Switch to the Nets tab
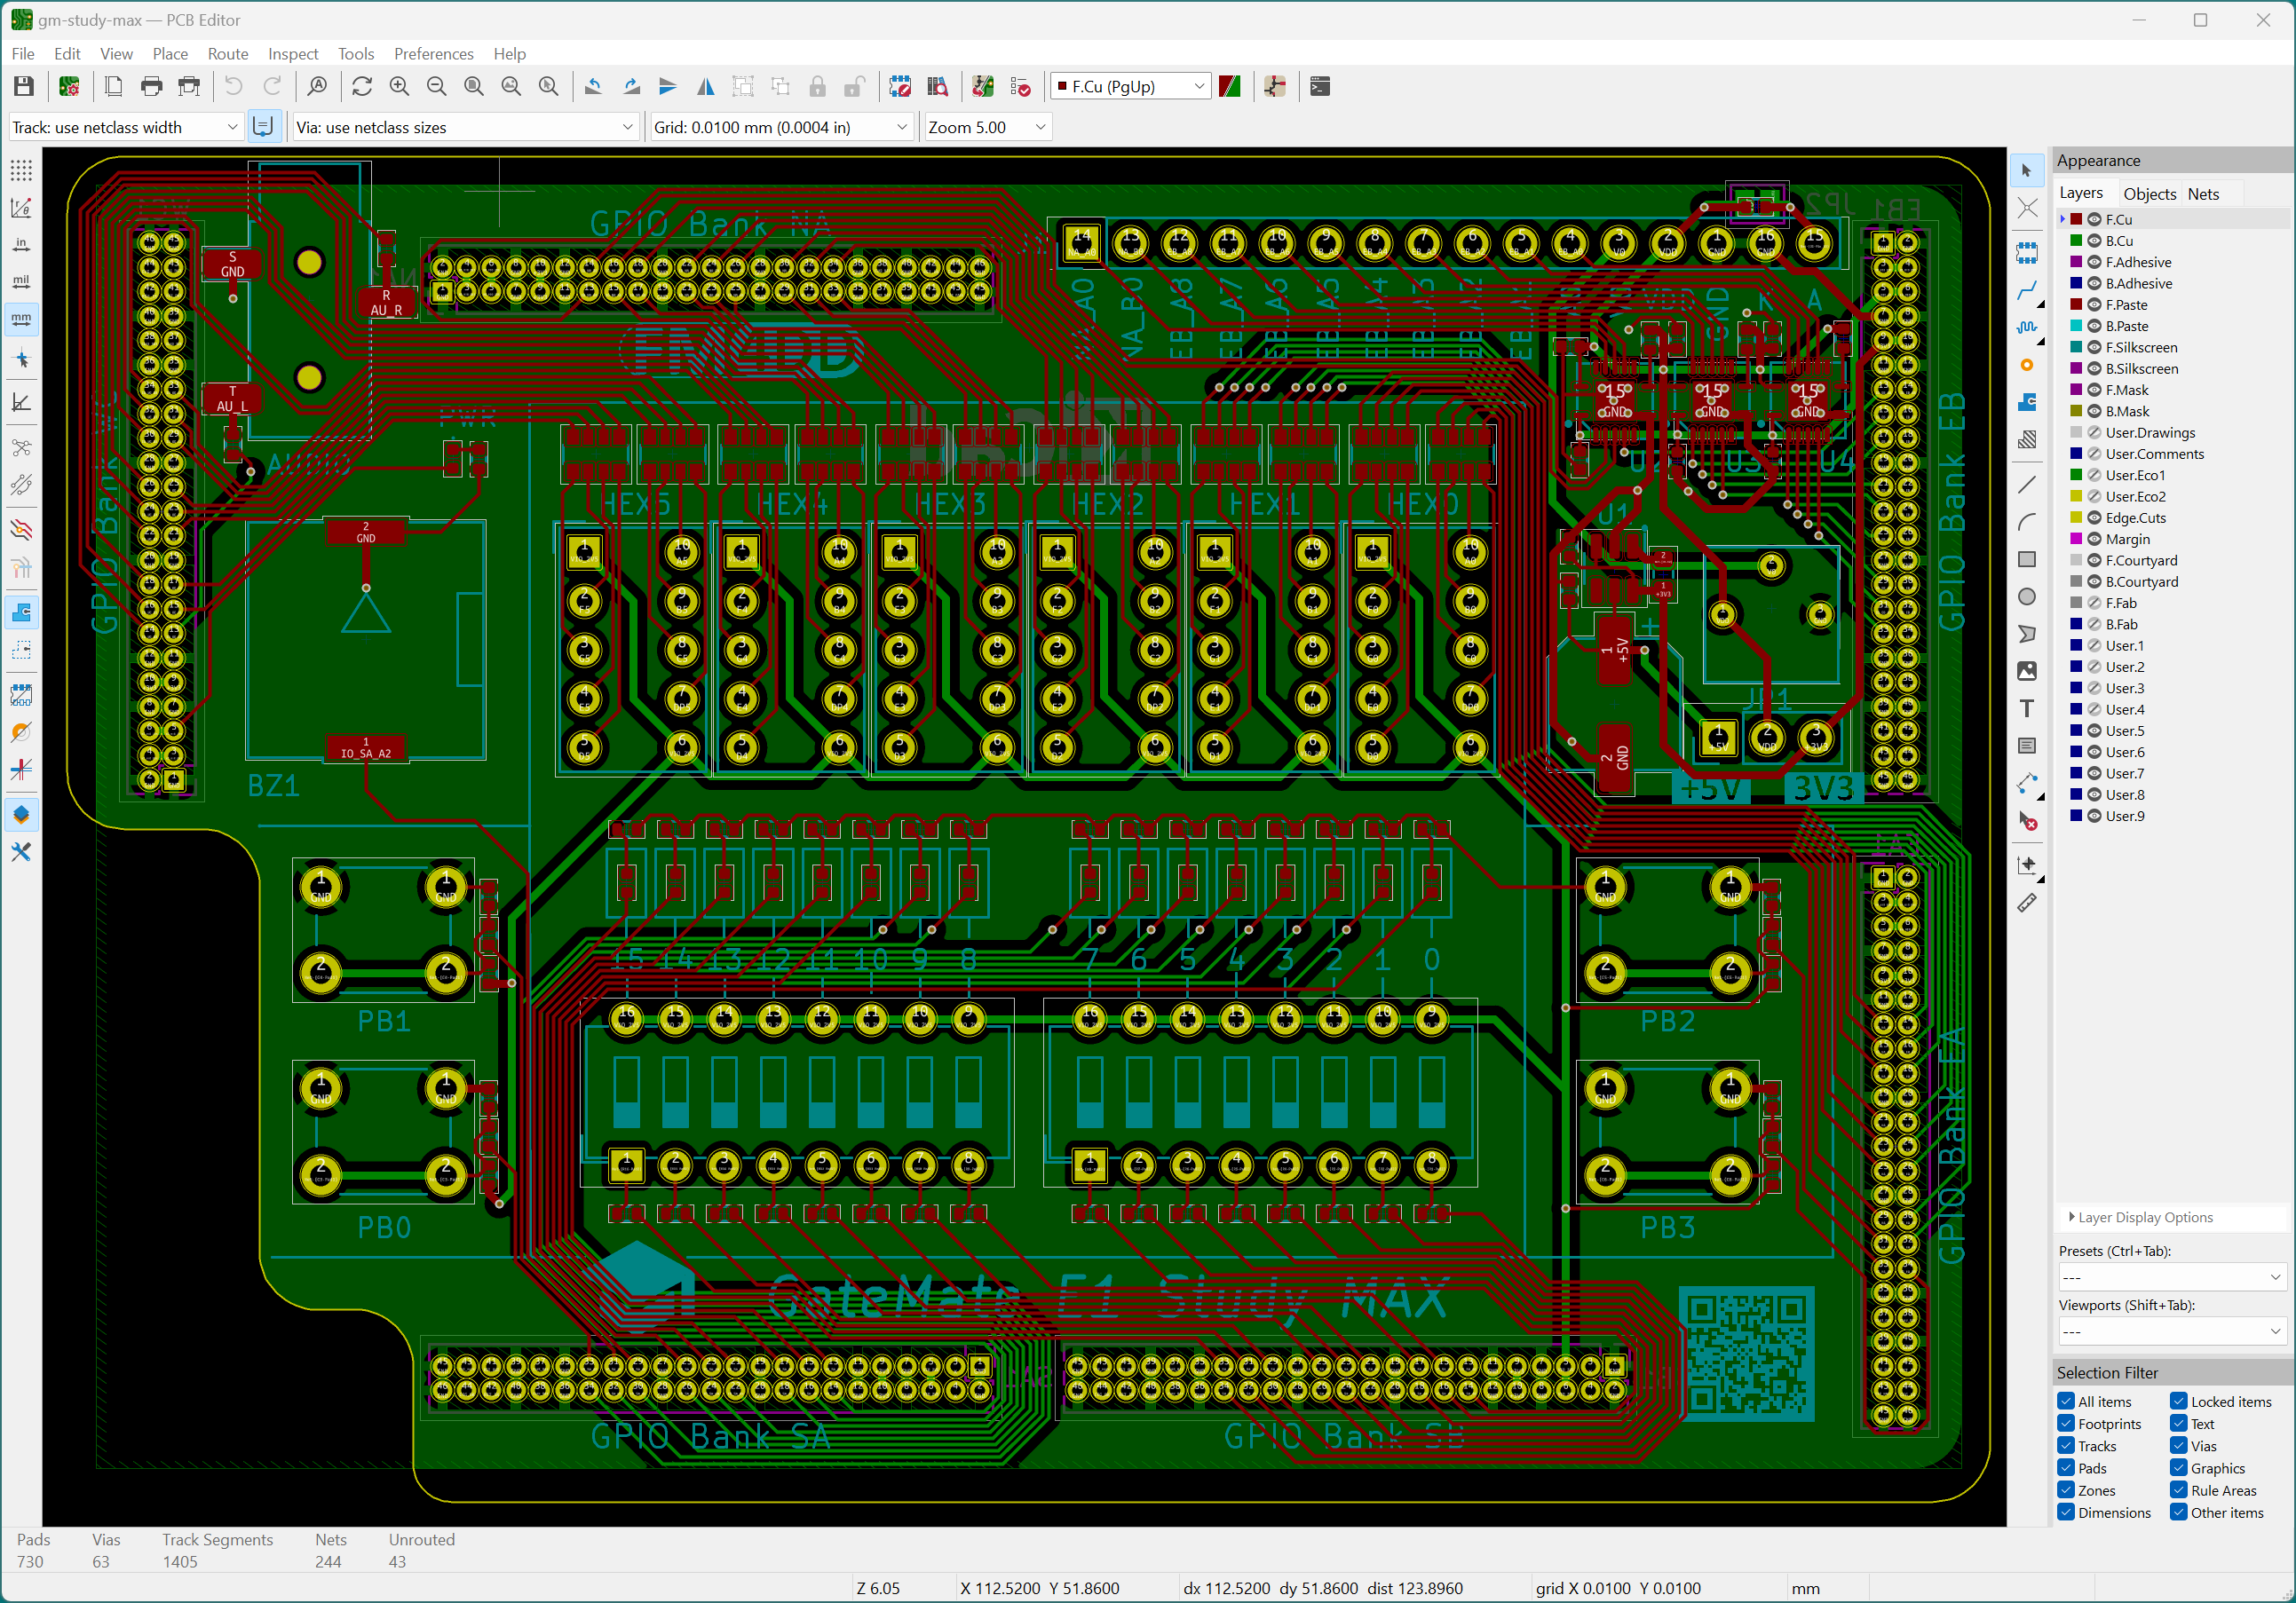The width and height of the screenshot is (2296, 1603). coord(2202,194)
